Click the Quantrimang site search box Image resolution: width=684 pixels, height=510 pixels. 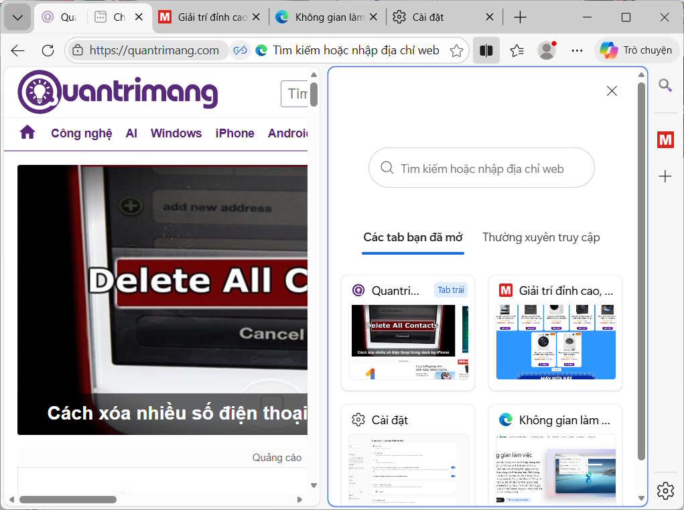295,93
